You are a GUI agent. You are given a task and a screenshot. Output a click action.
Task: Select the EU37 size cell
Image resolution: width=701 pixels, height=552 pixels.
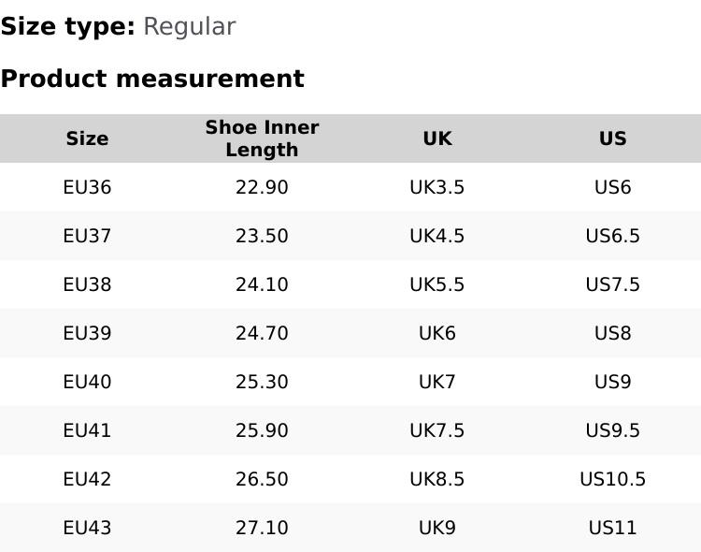pyautogui.click(x=87, y=236)
